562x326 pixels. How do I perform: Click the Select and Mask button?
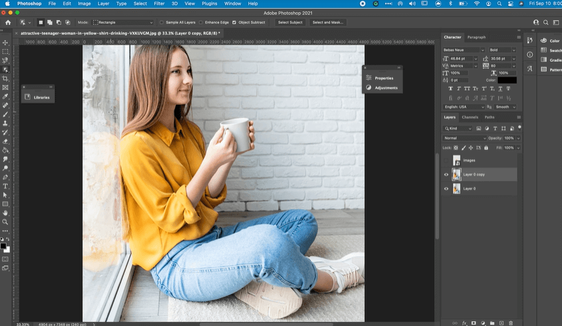click(x=327, y=22)
